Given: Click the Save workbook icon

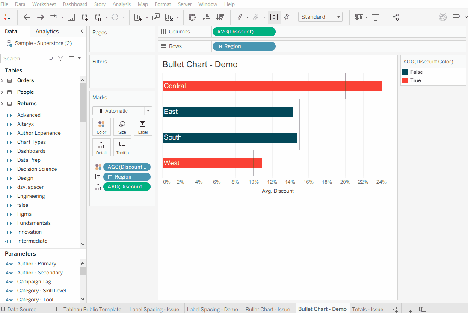Looking at the screenshot, I should click(71, 17).
